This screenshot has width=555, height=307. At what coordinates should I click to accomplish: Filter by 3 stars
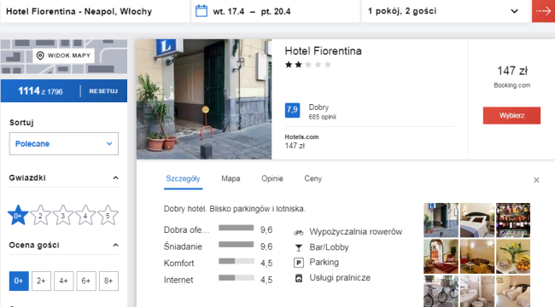[62, 215]
